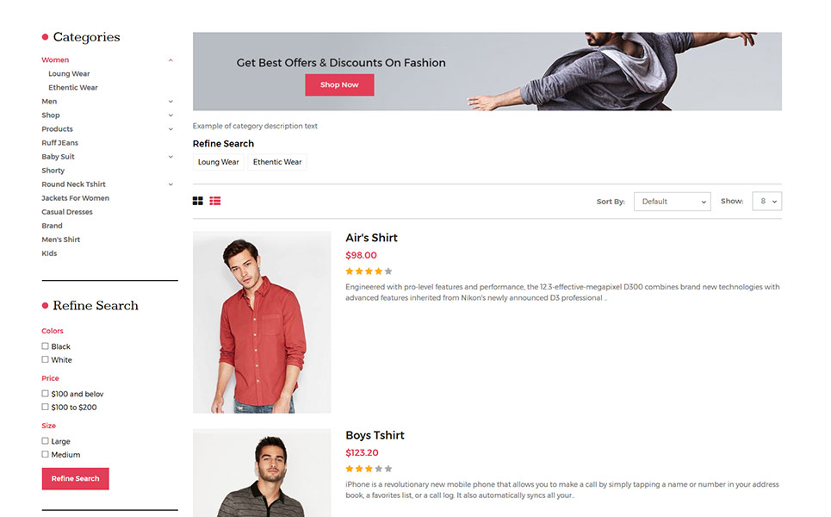
Task: Click the Air's Shirt star rating
Action: point(369,271)
